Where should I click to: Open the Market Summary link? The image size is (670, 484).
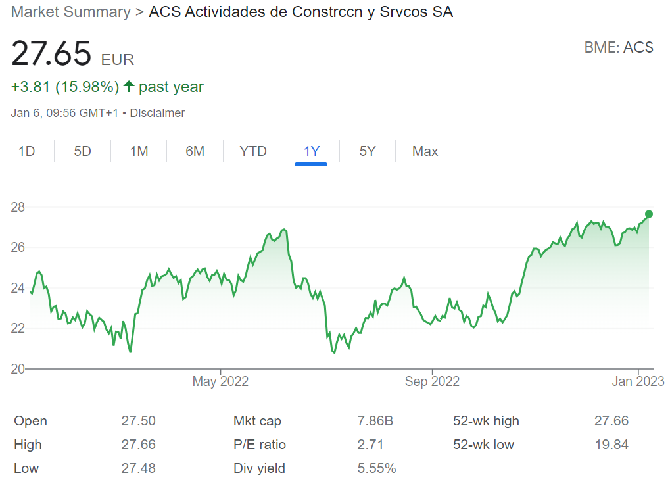71,12
